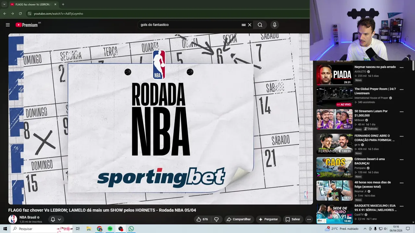Open Task View on the taskbar
Image resolution: width=415 pixels, height=233 pixels.
(x=78, y=229)
